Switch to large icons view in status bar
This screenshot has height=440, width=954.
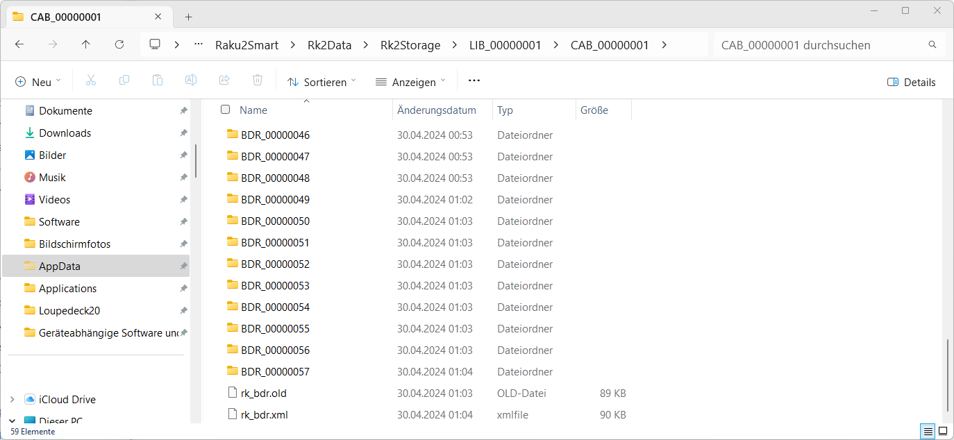pos(943,432)
